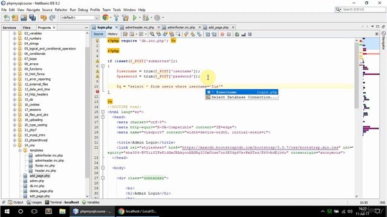Open the Refactor menu
The width and height of the screenshot is (387, 217).
click(61, 10)
